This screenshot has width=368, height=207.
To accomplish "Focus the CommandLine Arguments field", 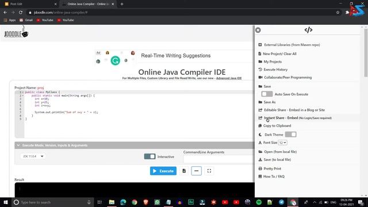I will coord(218,159).
